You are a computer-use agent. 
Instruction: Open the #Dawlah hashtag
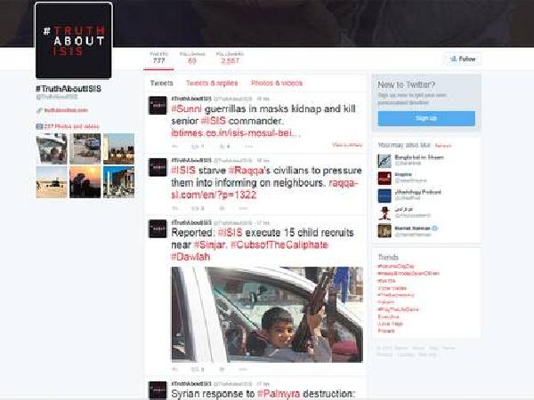(x=190, y=257)
